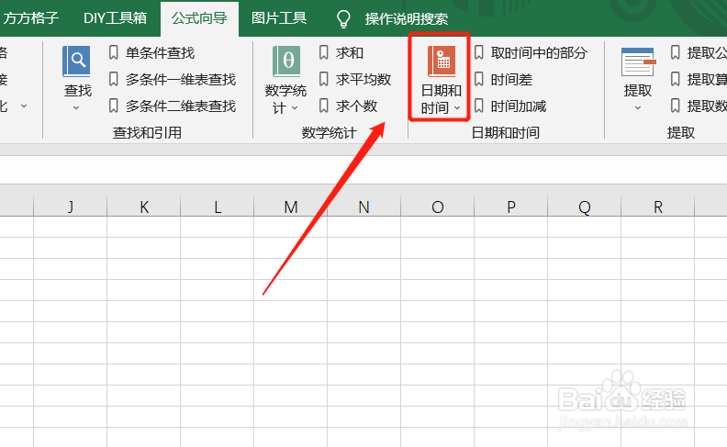Select column Q header
This screenshot has width=727, height=447.
(x=584, y=207)
